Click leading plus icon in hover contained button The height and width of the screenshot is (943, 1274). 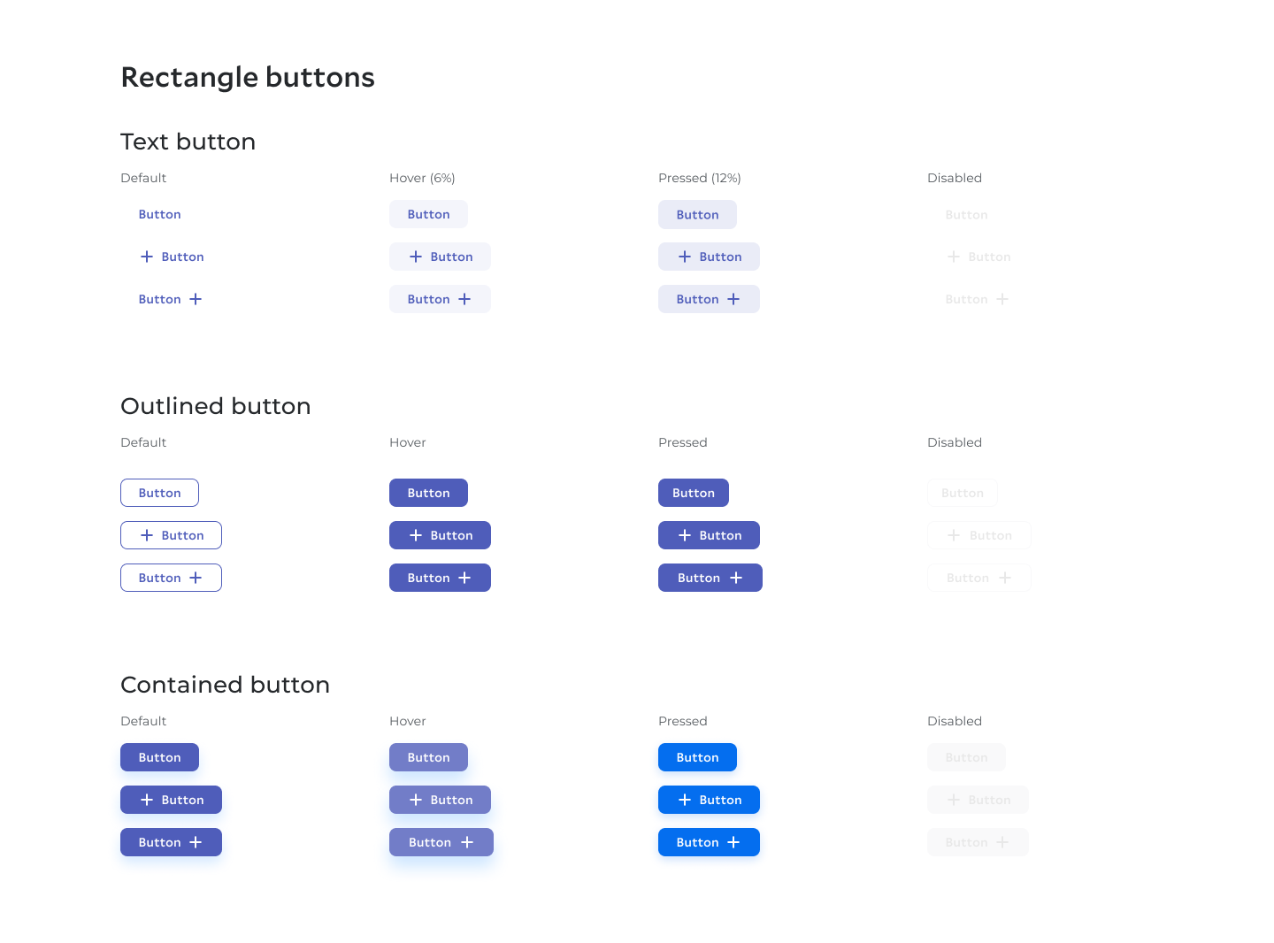point(416,800)
